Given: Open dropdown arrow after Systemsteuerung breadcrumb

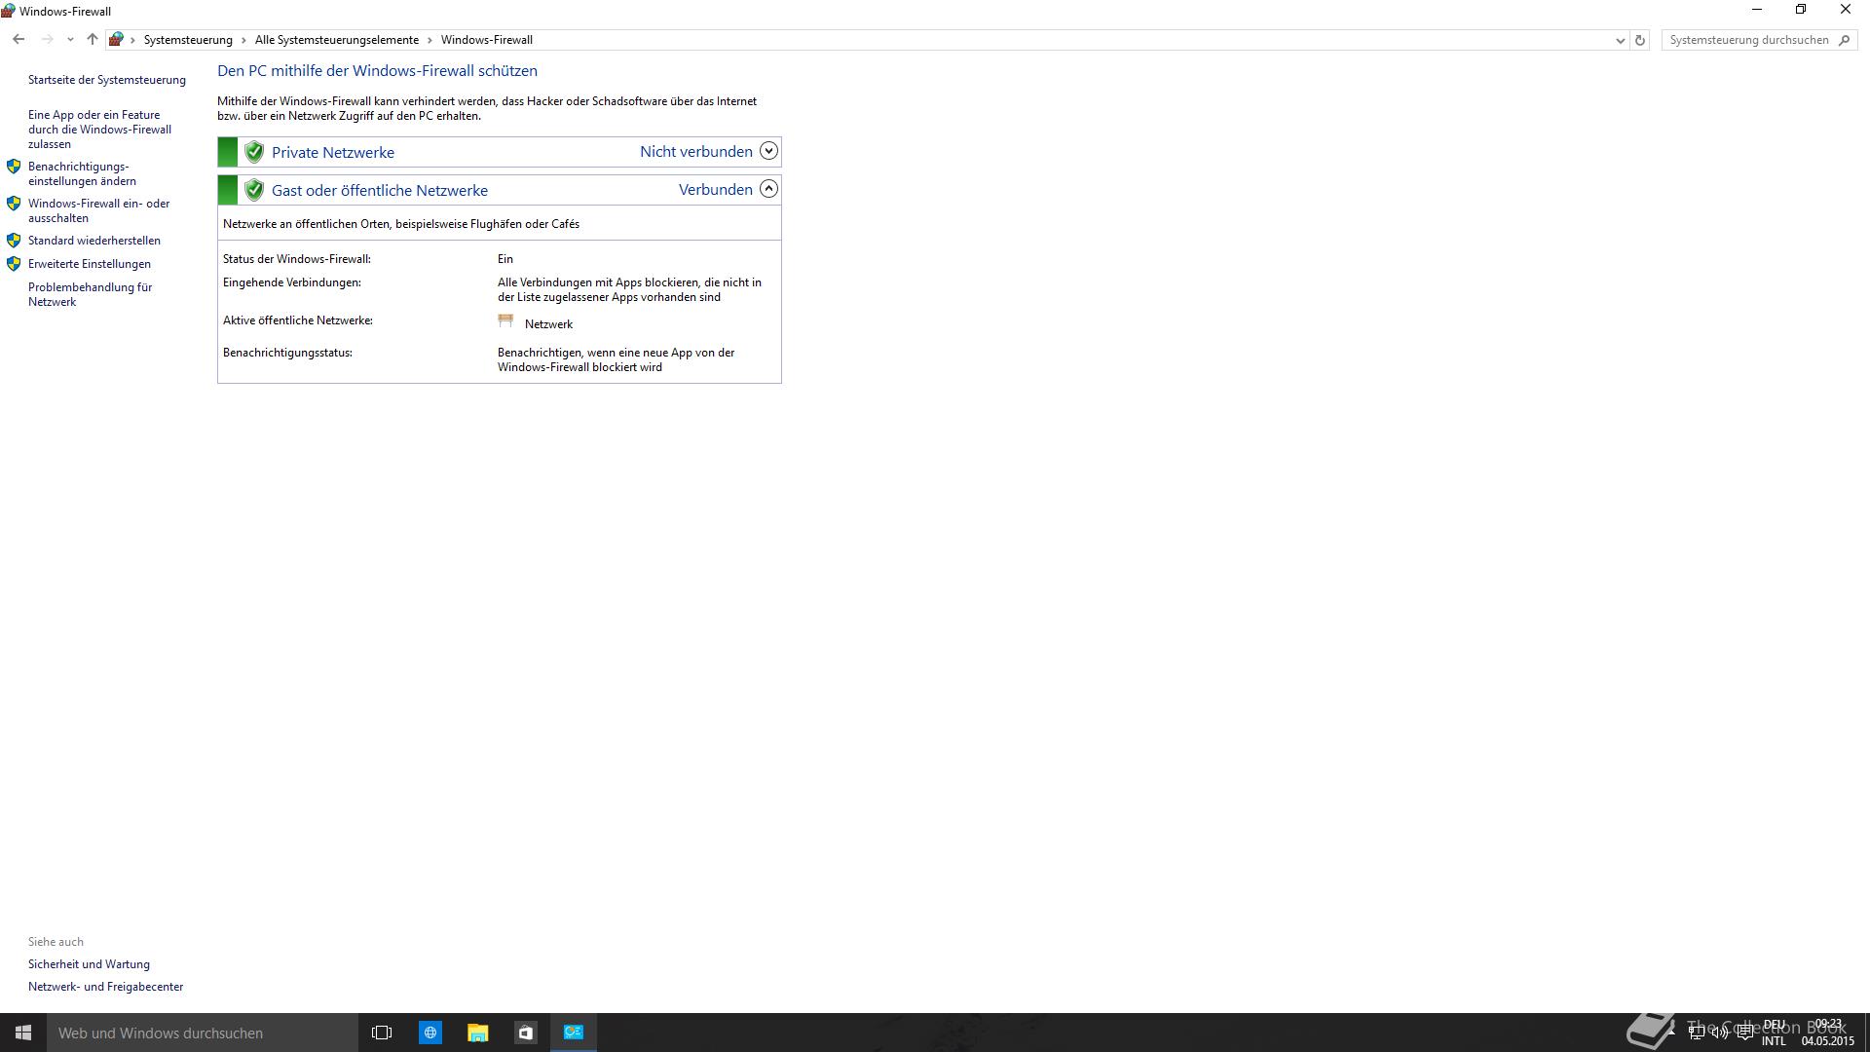Looking at the screenshot, I should 243,40.
